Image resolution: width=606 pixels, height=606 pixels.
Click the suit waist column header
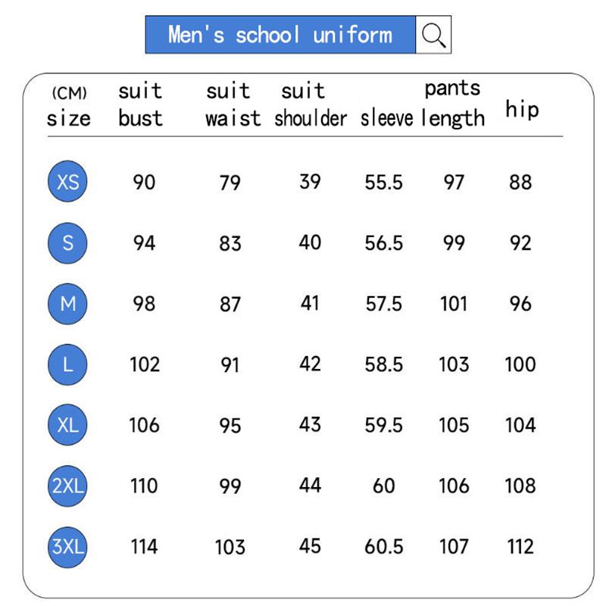[232, 105]
